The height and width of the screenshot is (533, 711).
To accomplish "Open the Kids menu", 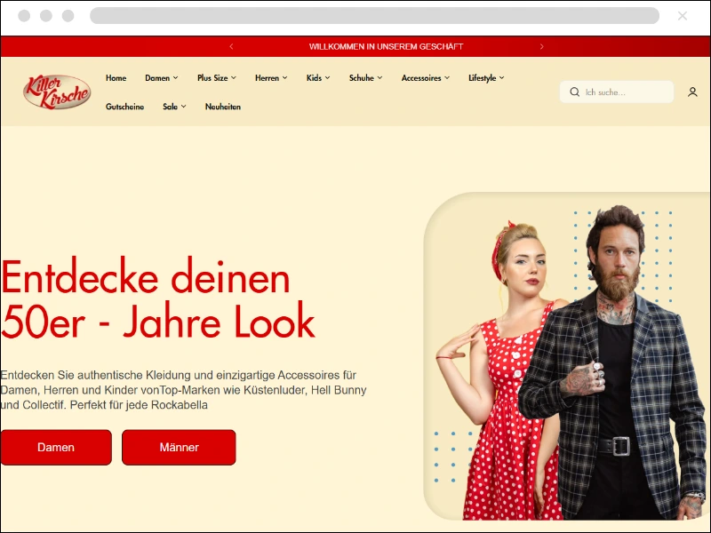I will pyautogui.click(x=314, y=78).
